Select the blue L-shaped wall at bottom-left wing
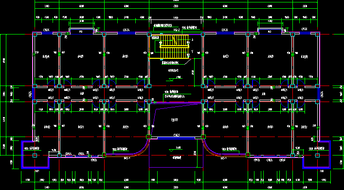Image resolution: width=344 pixels, height=190 pixels. click(35, 155)
